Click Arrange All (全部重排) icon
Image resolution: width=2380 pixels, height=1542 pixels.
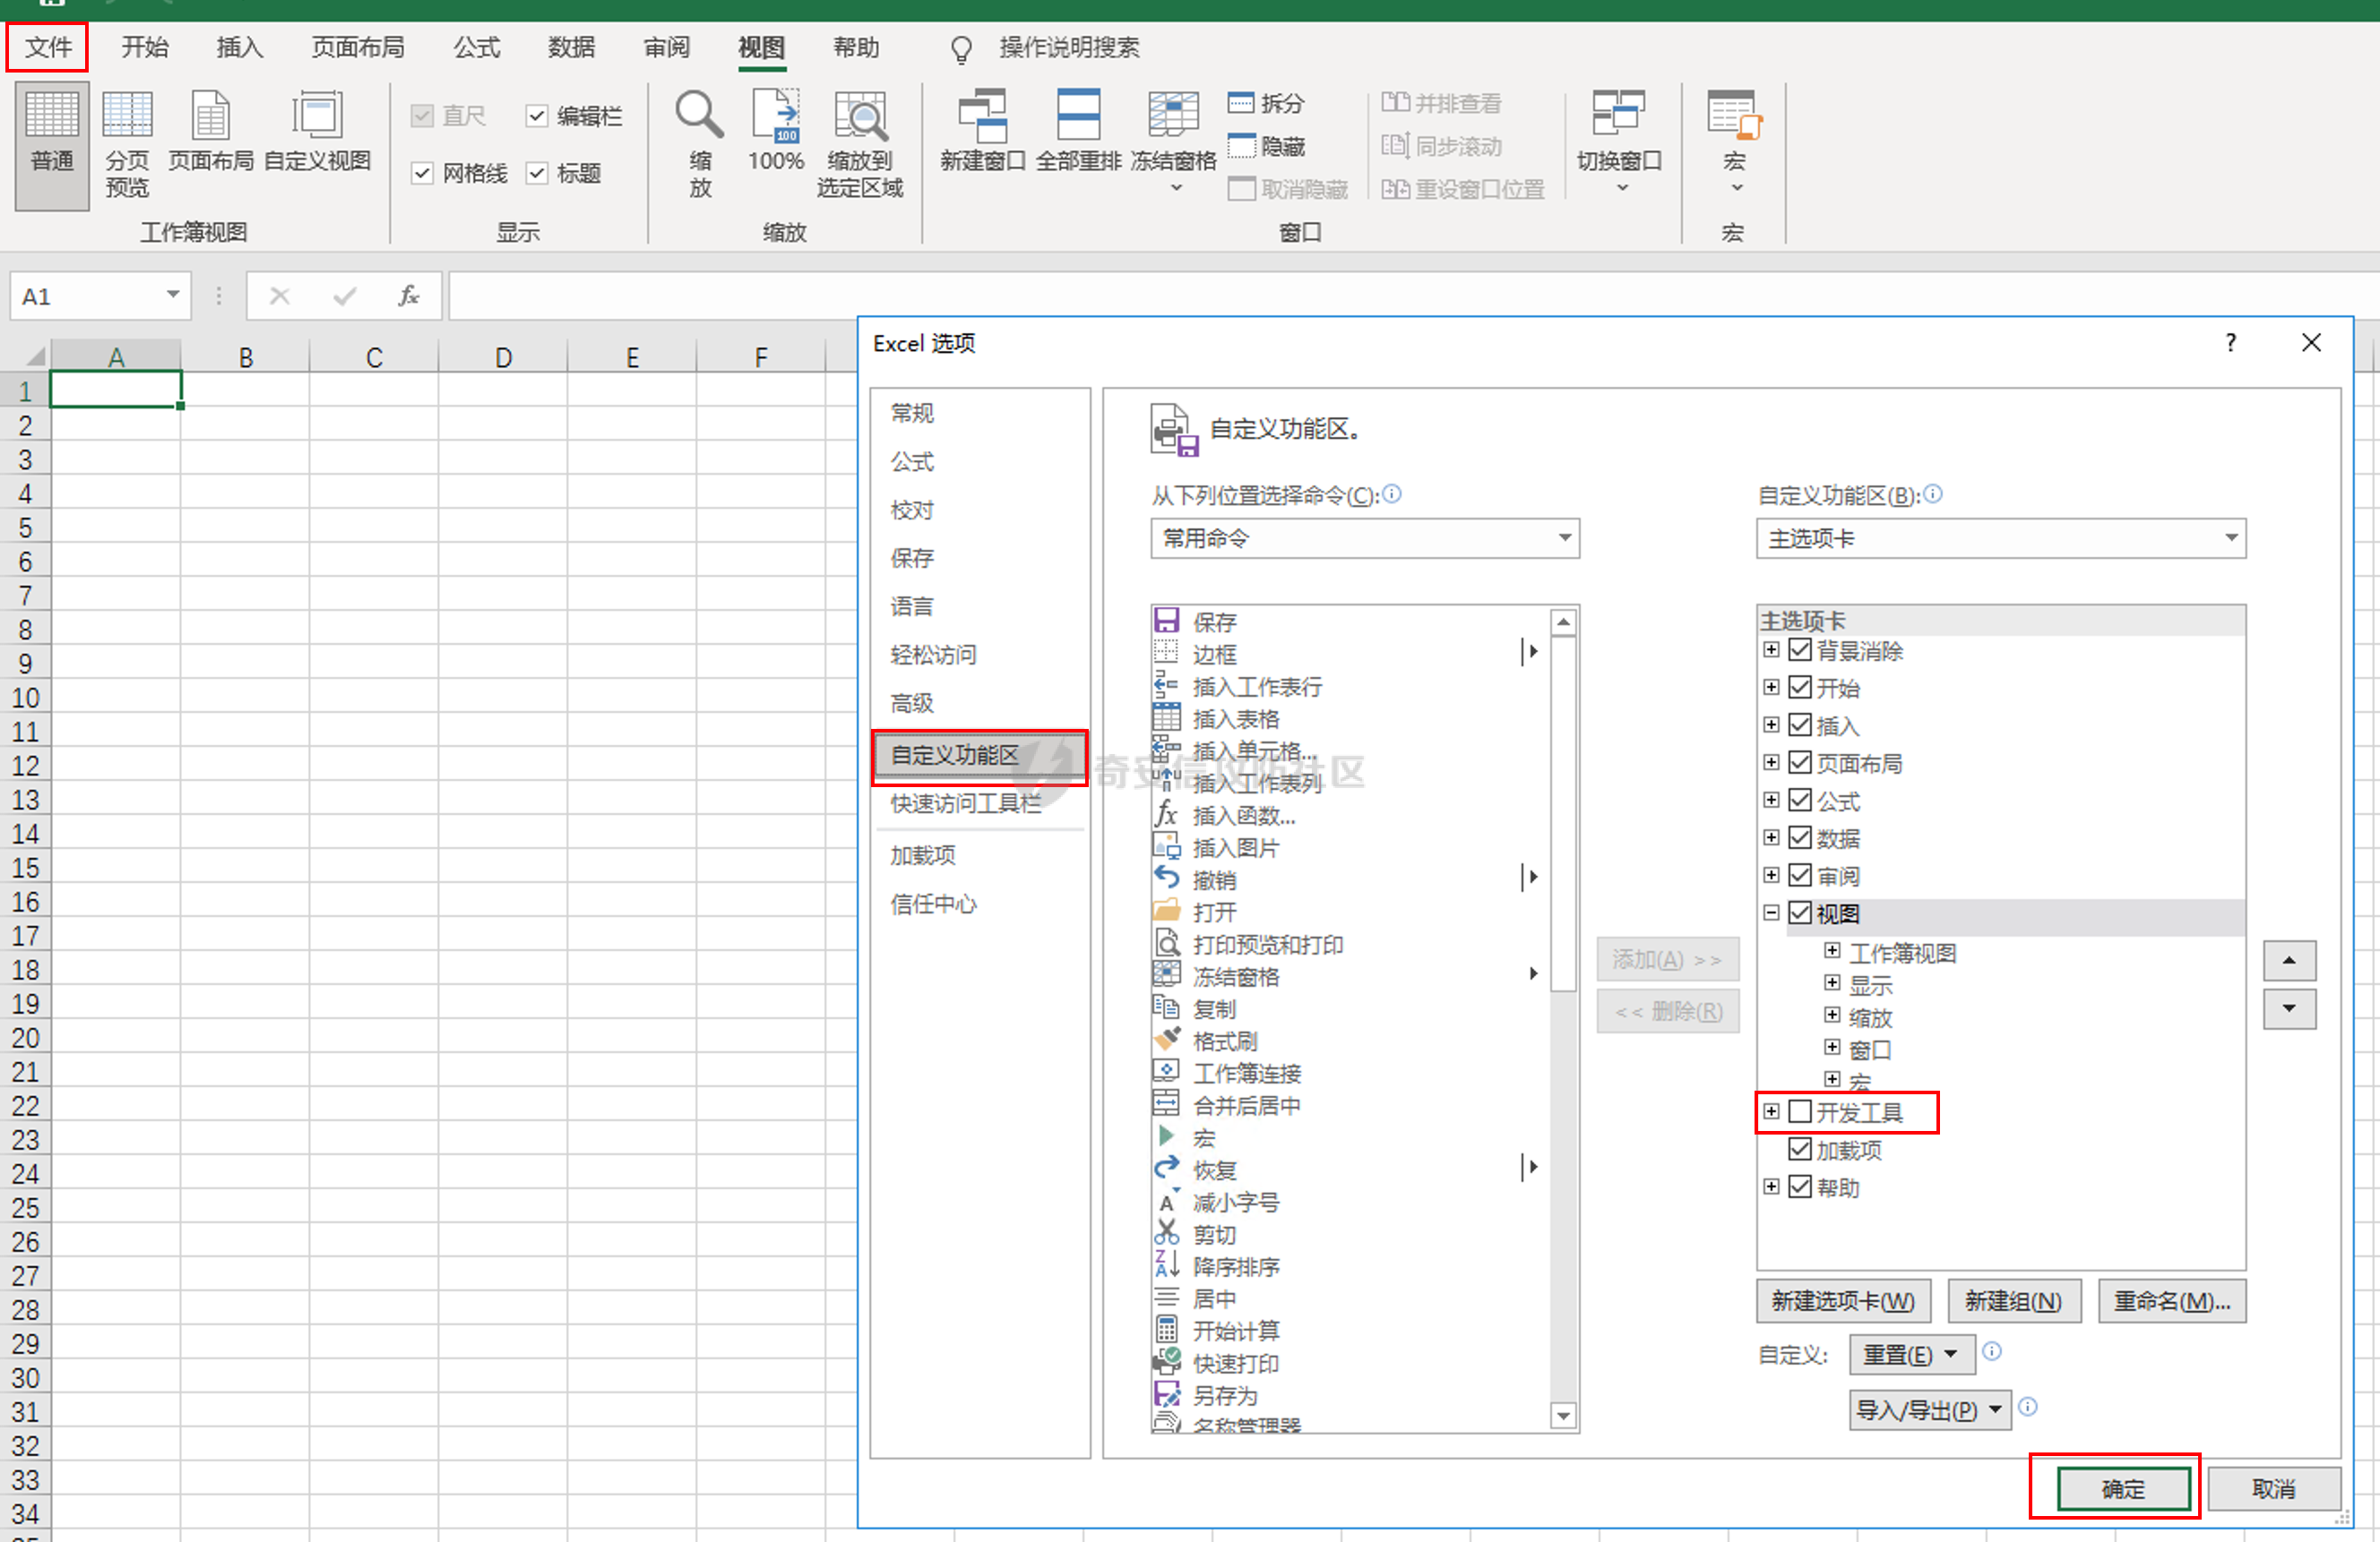(x=1078, y=131)
